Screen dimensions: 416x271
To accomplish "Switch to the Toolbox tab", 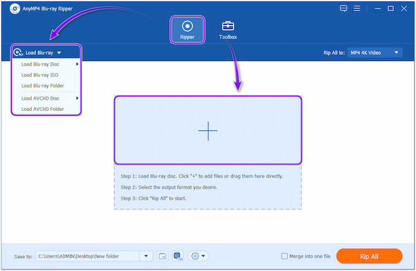I will [228, 30].
